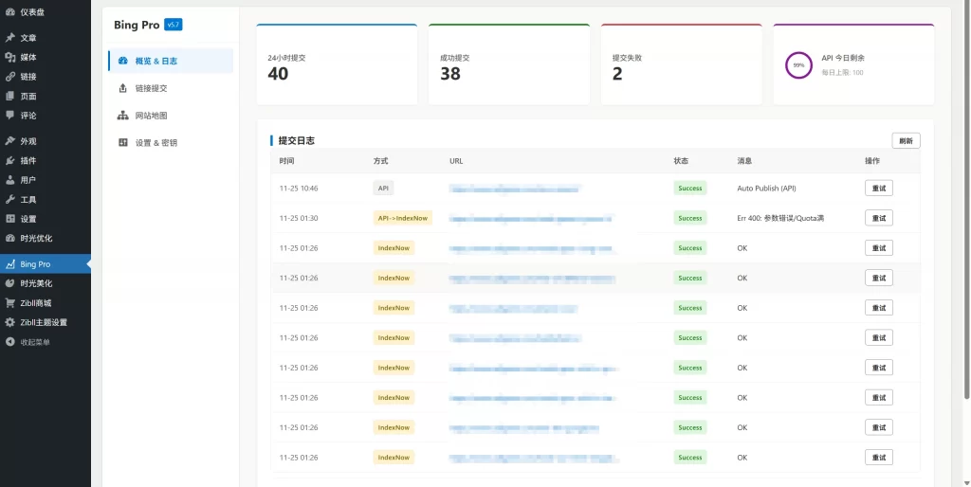Click the brush icon beside 外观
The image size is (971, 487).
(x=9, y=141)
